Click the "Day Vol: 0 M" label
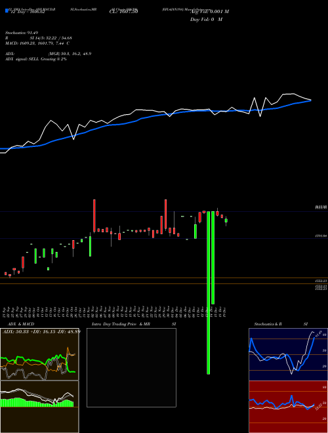The height and width of the screenshot is (433, 328). coord(206,20)
